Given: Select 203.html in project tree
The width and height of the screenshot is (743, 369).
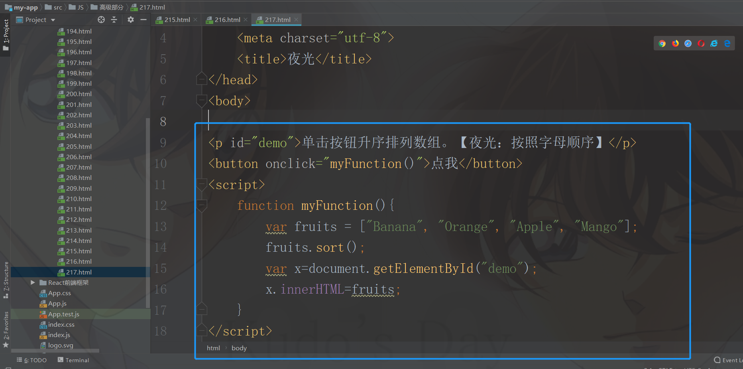Looking at the screenshot, I should 75,125.
